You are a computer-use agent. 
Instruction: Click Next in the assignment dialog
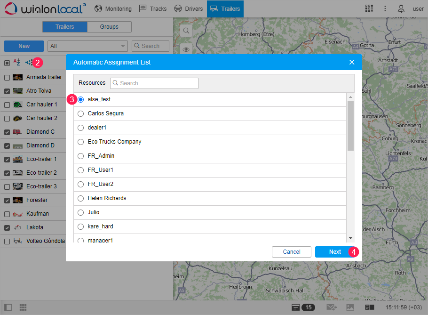335,252
